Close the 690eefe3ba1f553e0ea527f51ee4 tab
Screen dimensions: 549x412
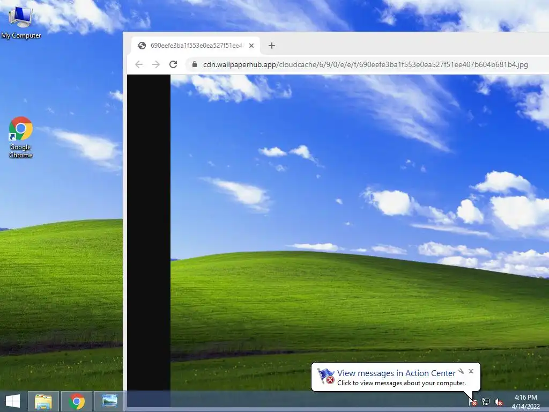[251, 46]
